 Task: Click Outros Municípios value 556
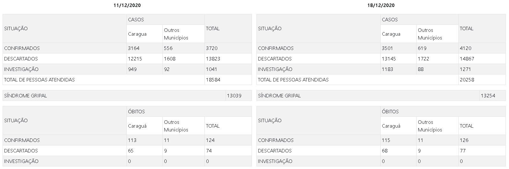168,48
